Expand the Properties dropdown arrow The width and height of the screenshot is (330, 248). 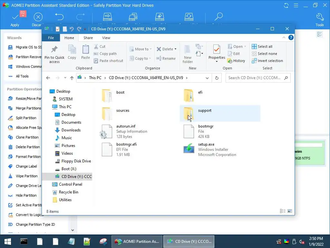(217, 62)
